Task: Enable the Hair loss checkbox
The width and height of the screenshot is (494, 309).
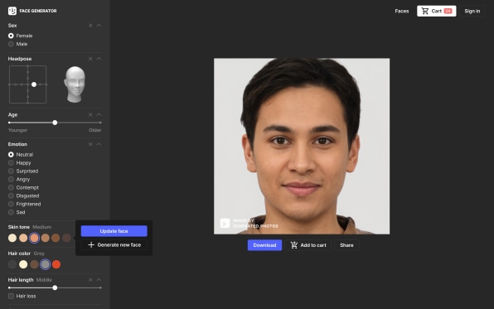Action: click(11, 296)
